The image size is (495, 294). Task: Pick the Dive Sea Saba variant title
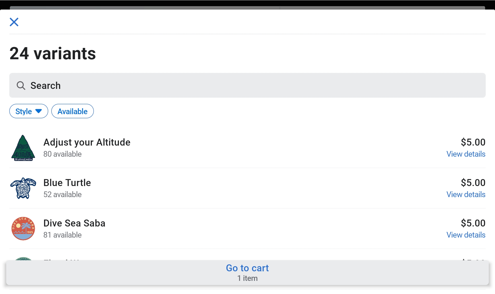[x=74, y=223]
